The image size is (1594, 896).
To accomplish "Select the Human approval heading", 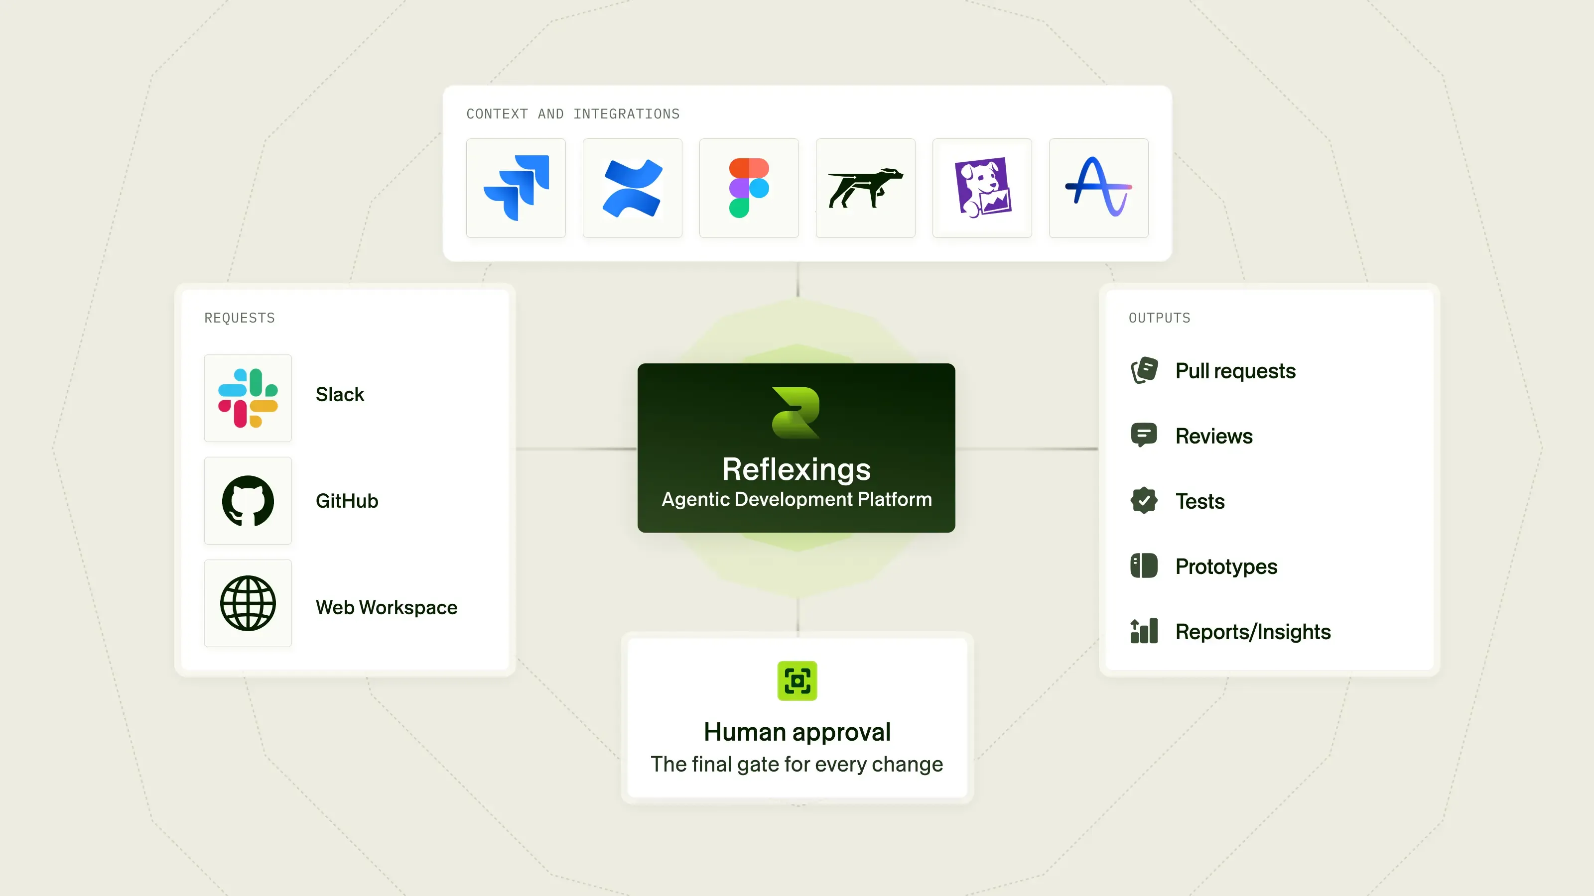I will 797,732.
